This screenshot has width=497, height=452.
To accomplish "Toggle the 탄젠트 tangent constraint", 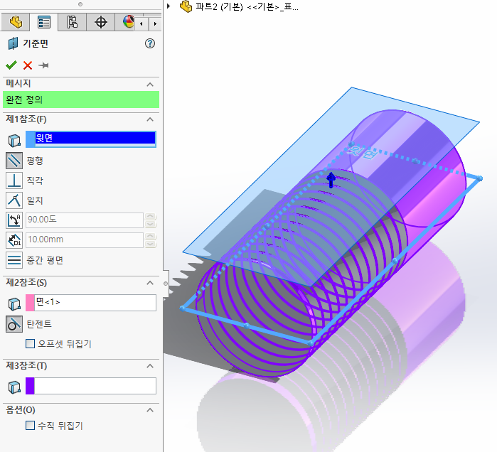I will coord(14,324).
